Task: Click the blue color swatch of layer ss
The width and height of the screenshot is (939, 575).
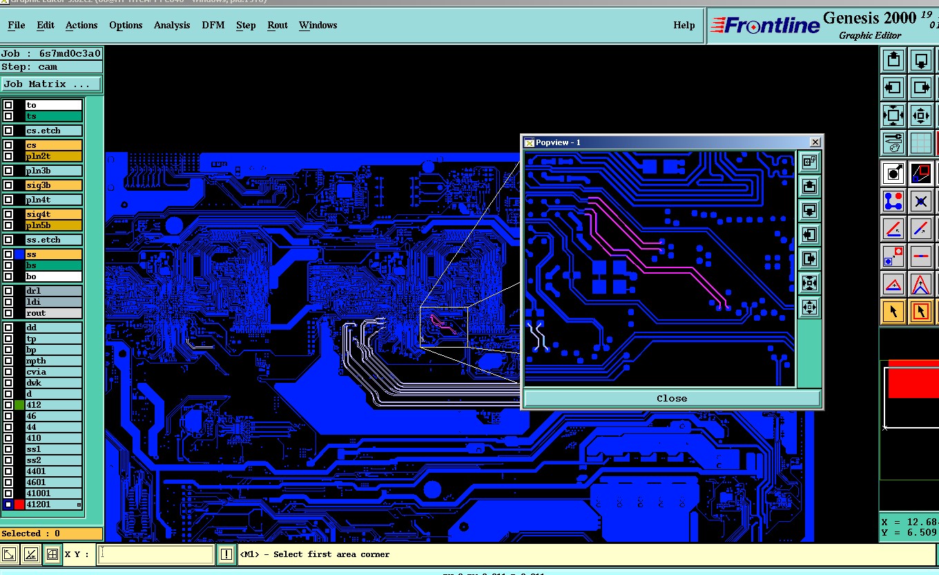Action: pos(19,254)
